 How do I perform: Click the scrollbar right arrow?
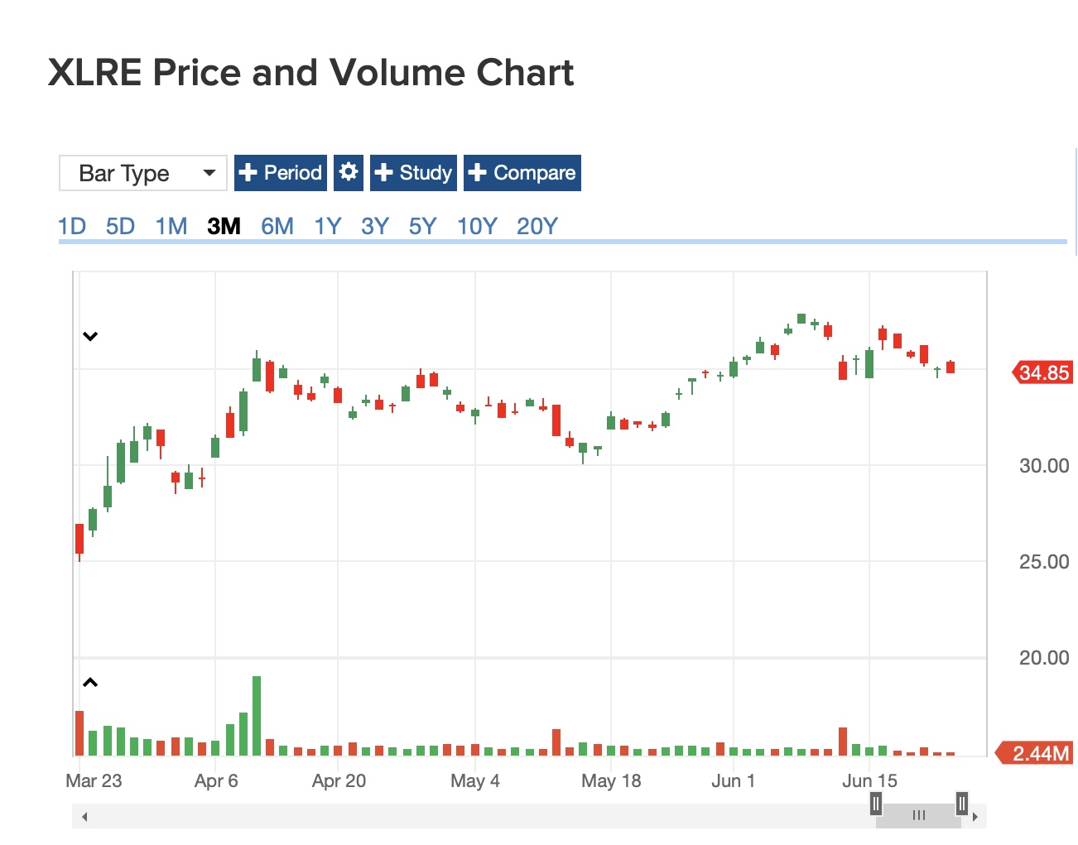(x=975, y=817)
